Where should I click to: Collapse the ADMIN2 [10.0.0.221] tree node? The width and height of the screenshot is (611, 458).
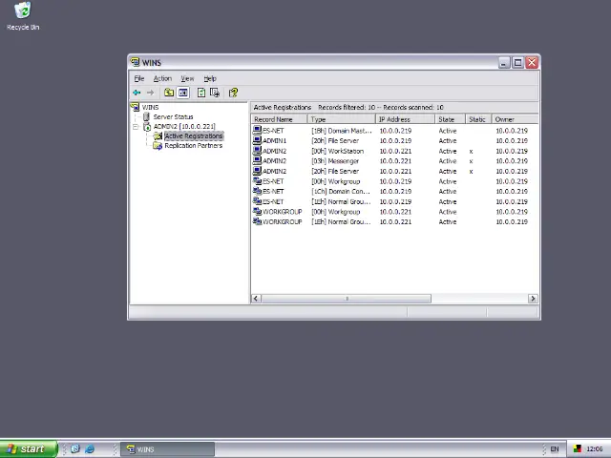point(136,127)
